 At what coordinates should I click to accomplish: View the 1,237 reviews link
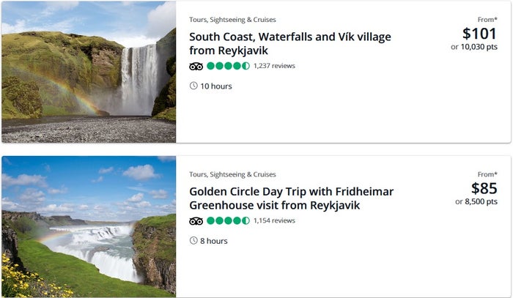(274, 66)
